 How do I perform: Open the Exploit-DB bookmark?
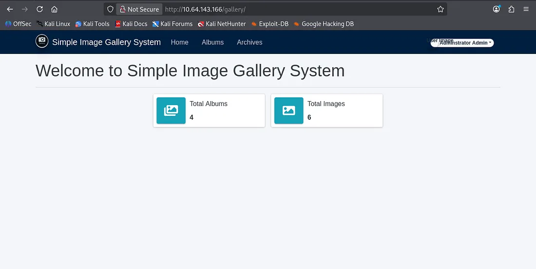[270, 24]
